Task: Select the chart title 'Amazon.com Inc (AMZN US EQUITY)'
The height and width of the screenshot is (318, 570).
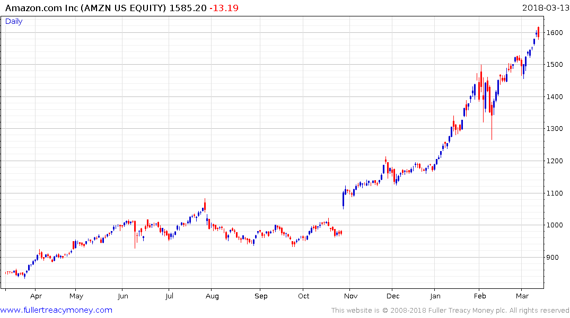Action: [x=86, y=8]
